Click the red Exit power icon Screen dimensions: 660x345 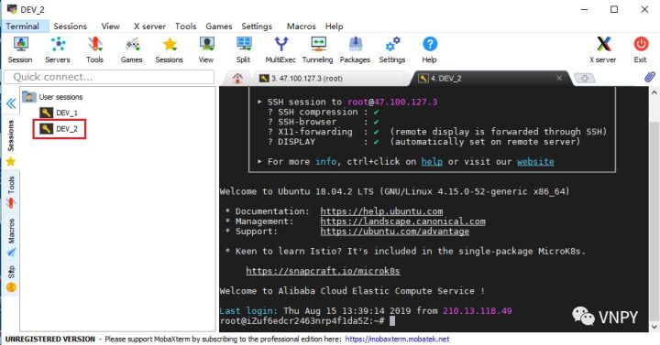[641, 49]
